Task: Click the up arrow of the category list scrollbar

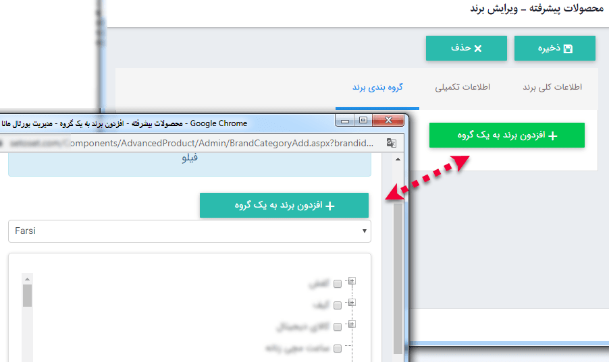Action: click(28, 278)
